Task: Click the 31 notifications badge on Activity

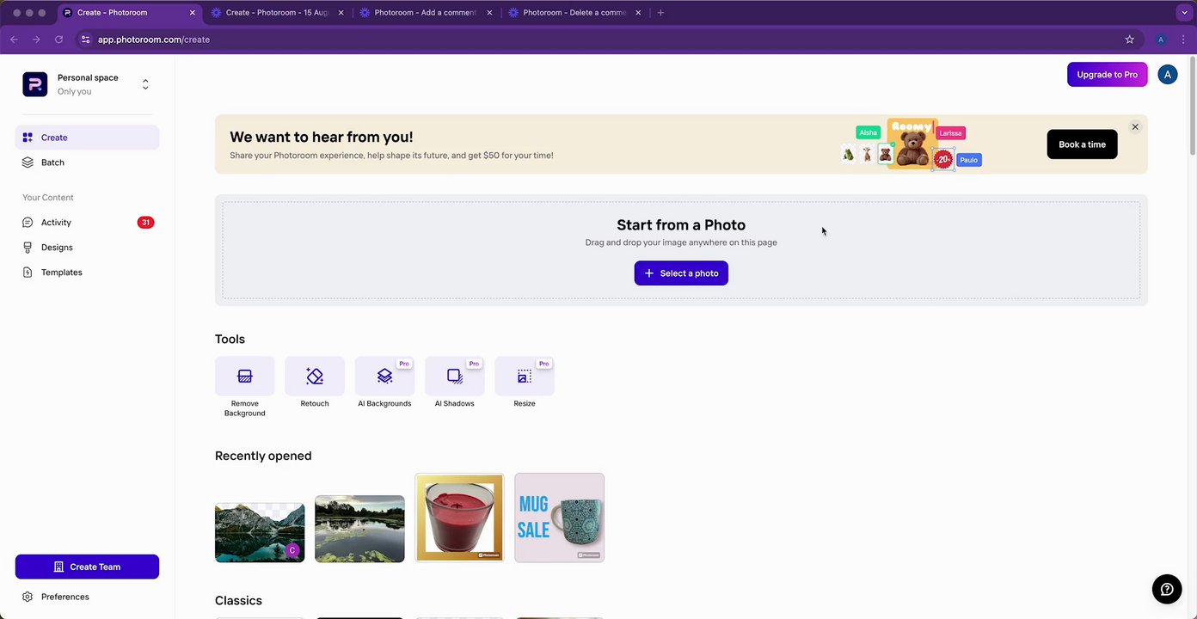Action: tap(145, 223)
